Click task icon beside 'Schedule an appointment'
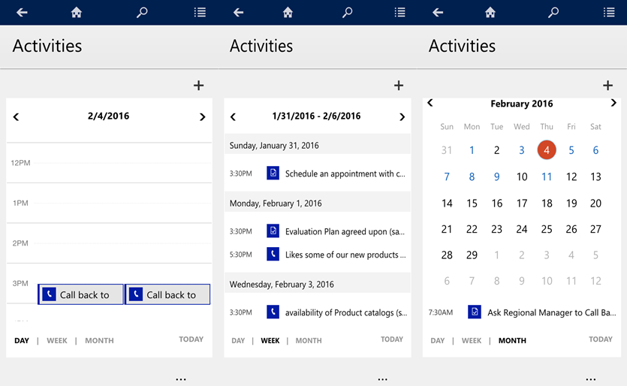Viewport: 627px width, 386px height. 273,173
